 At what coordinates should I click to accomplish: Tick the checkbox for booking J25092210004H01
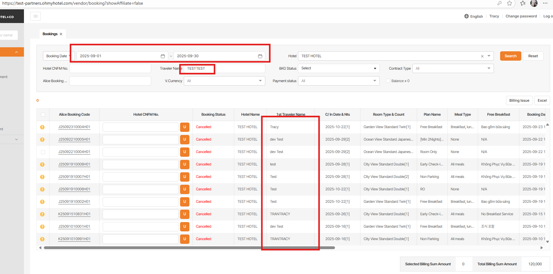point(43,152)
